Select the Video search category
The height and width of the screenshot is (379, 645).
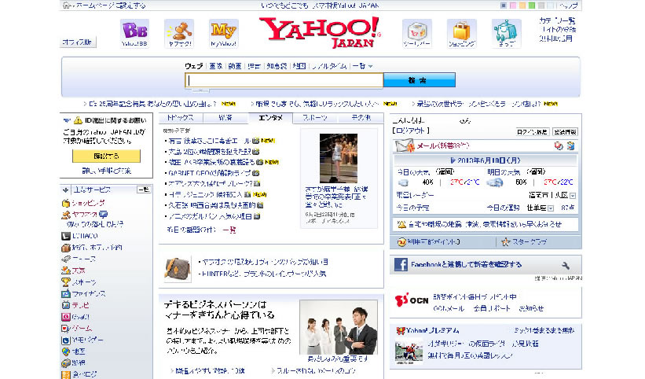[x=235, y=66]
